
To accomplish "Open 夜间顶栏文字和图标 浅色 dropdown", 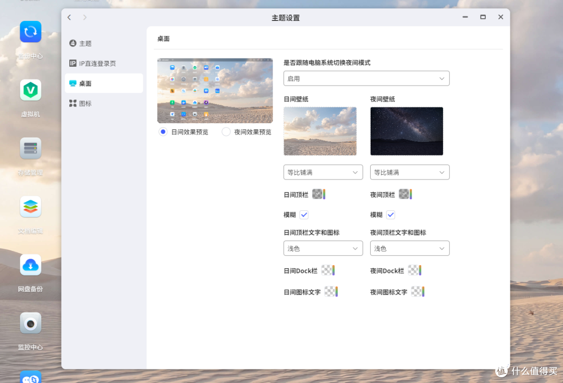I will [x=410, y=248].
